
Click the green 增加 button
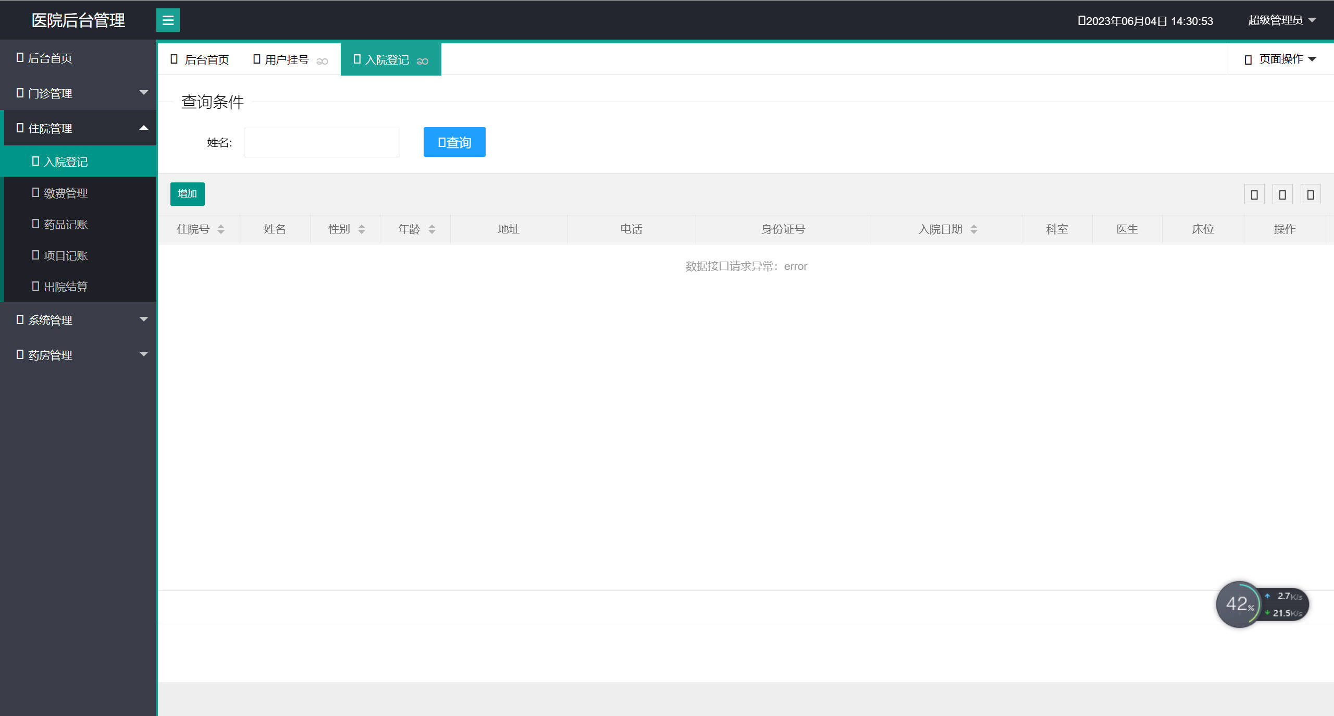point(187,194)
